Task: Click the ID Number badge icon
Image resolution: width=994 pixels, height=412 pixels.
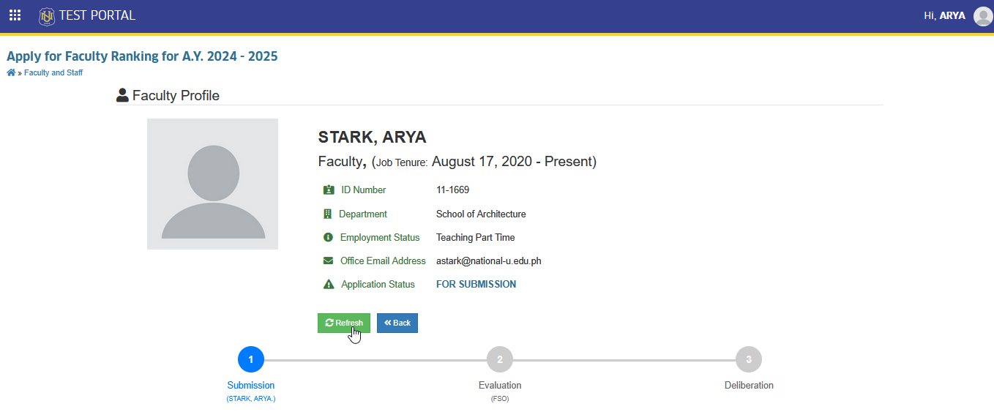Action: (329, 190)
